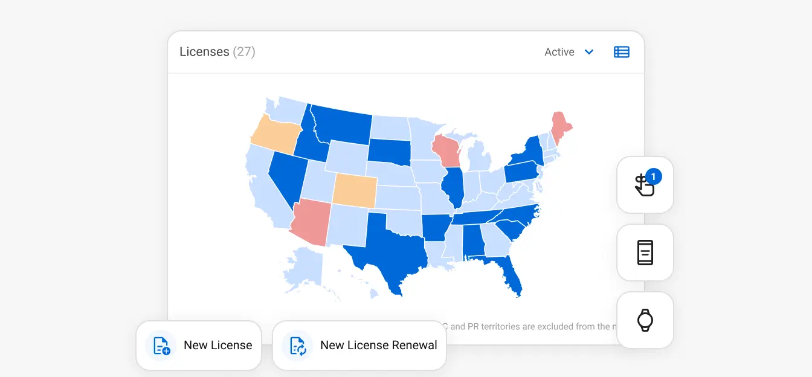Select red Wisconsin on the map
This screenshot has height=377, width=812.
[446, 151]
